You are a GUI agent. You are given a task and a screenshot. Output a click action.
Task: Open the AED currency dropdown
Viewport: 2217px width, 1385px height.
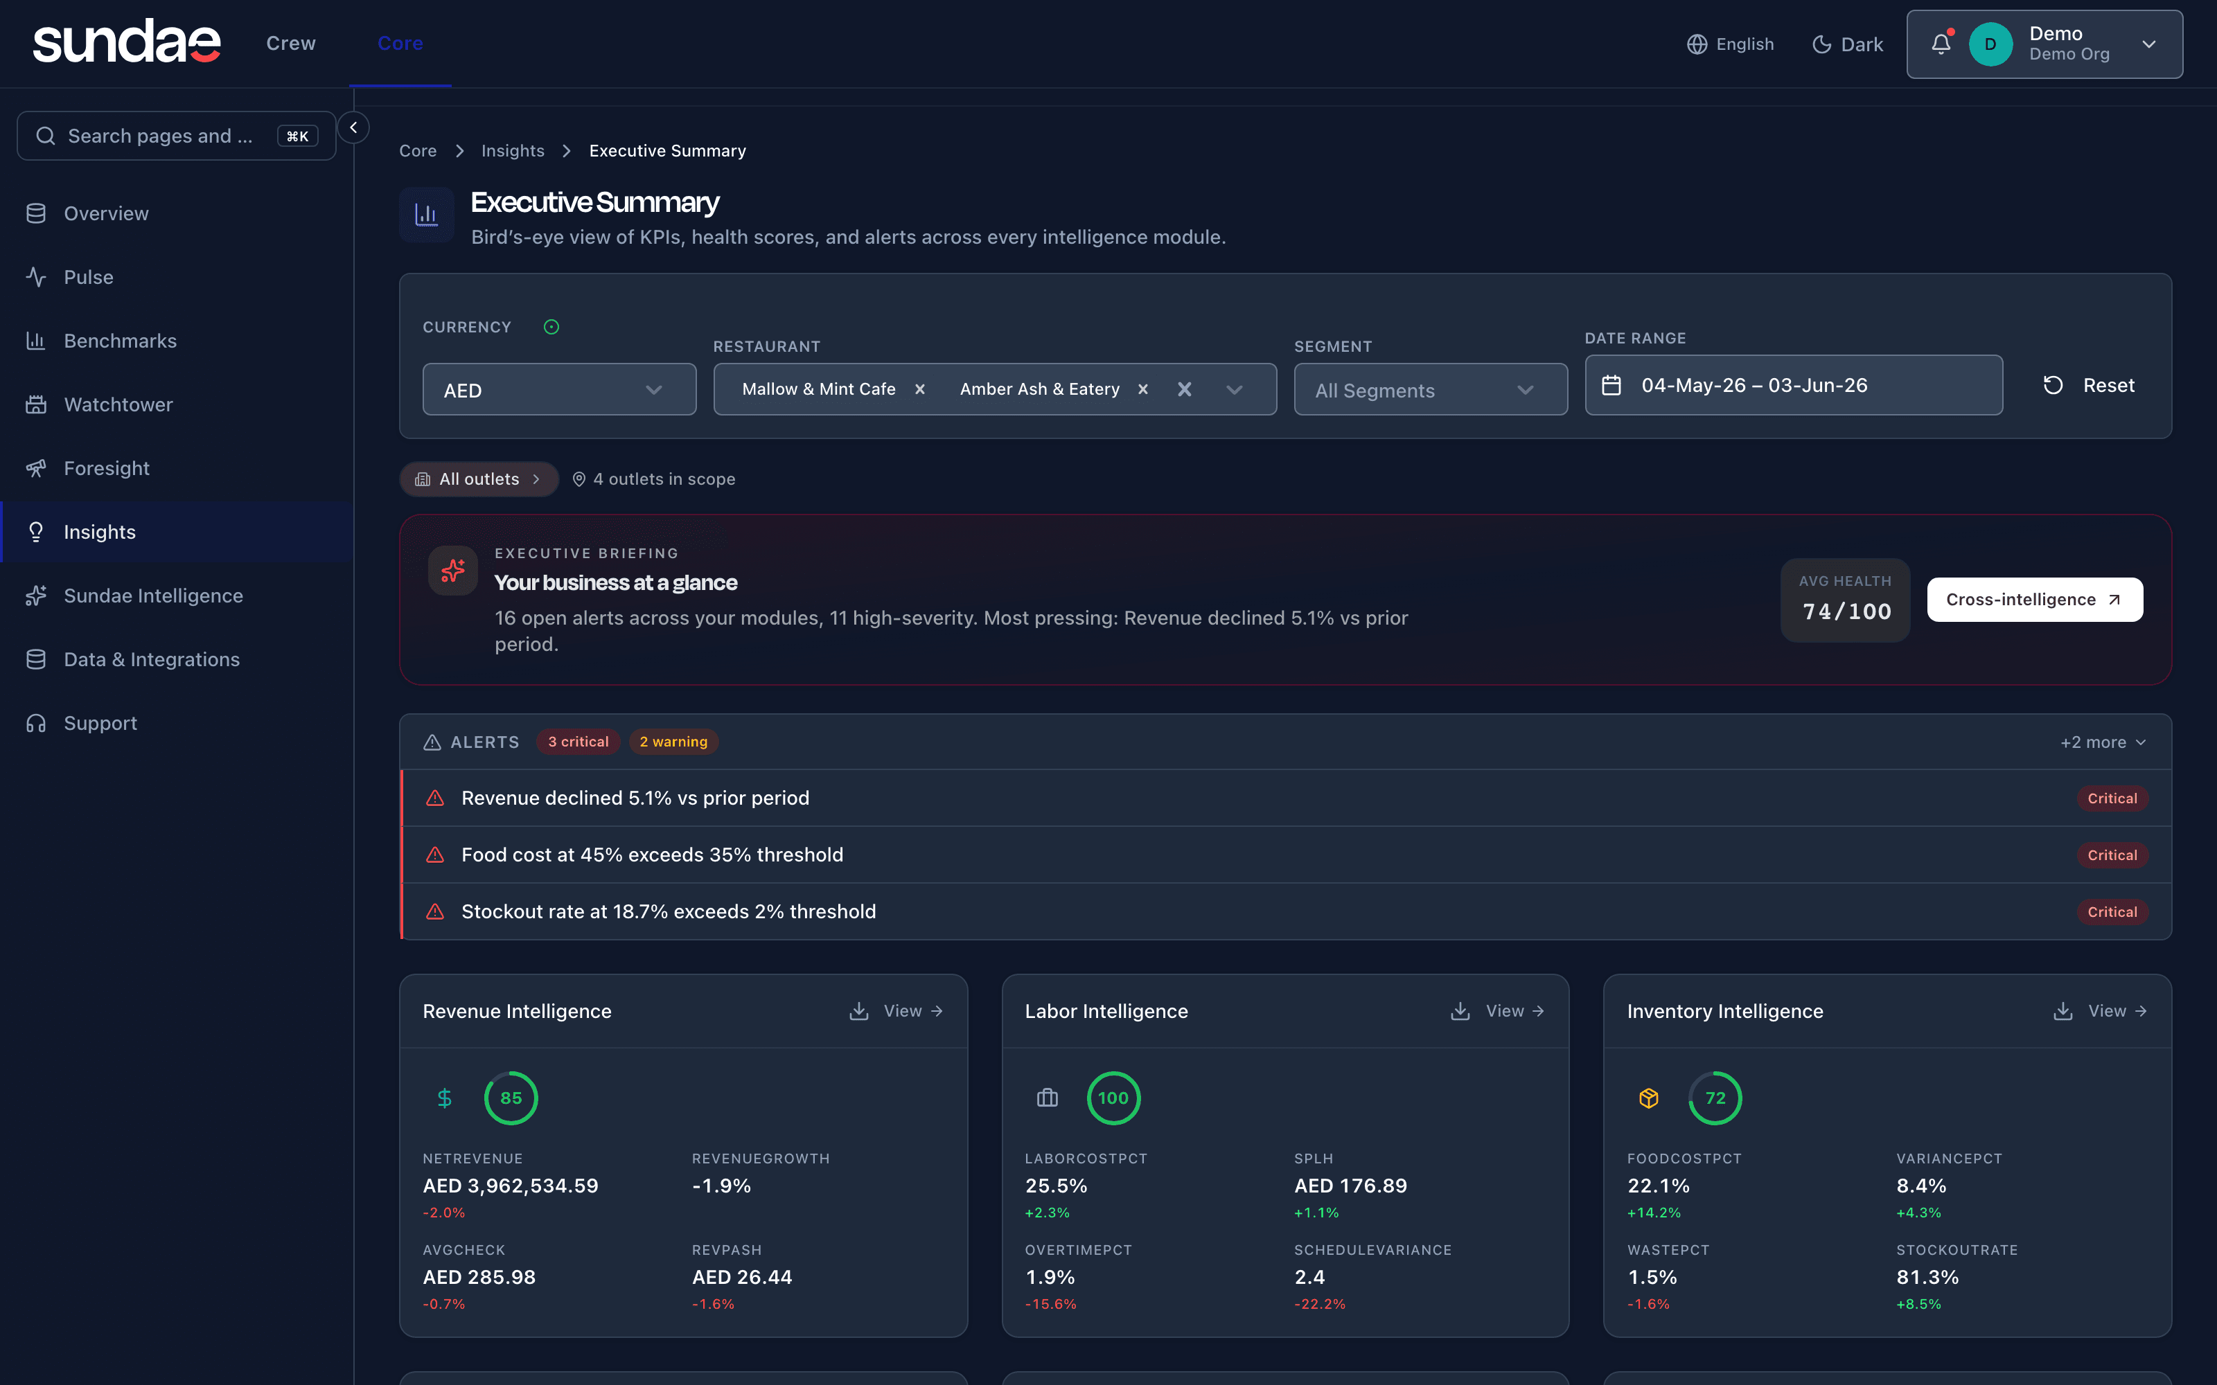(x=559, y=389)
